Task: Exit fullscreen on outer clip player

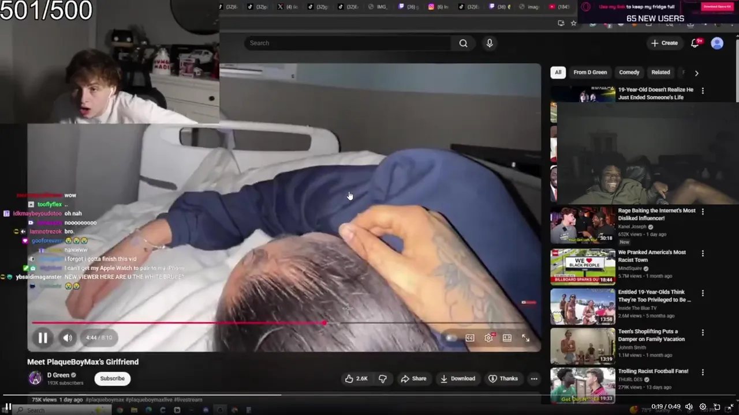Action: coord(730,406)
